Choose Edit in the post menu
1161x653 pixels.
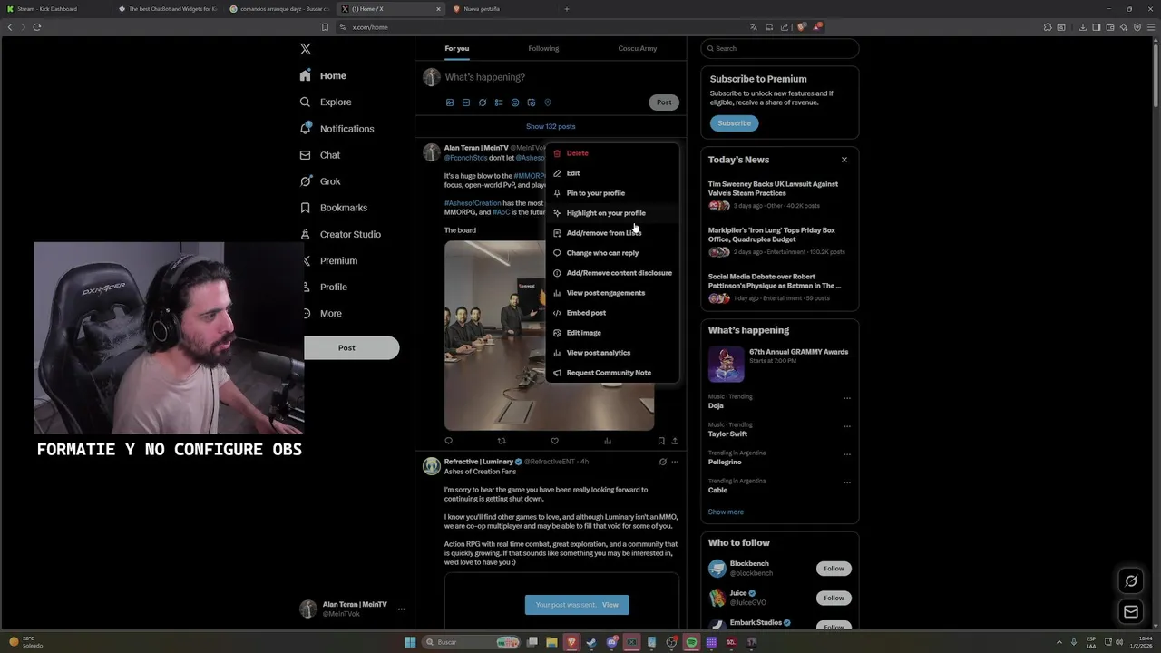(x=612, y=173)
